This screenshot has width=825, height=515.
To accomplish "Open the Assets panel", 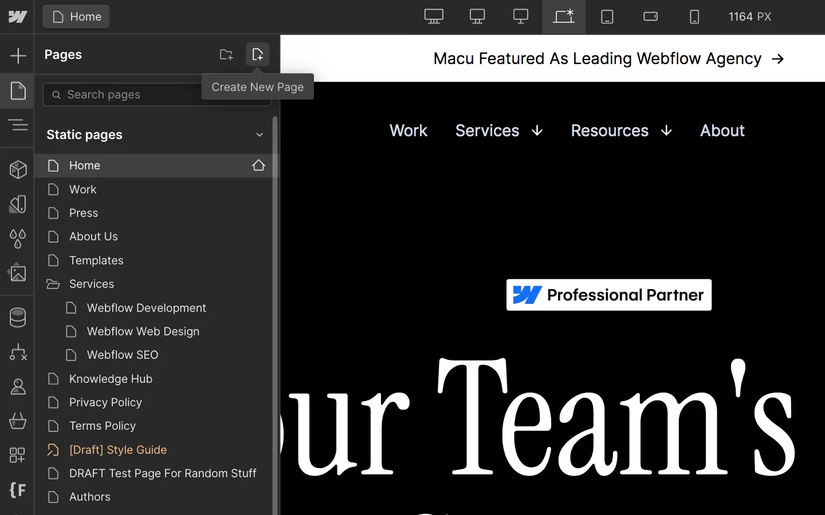I will pos(18,273).
